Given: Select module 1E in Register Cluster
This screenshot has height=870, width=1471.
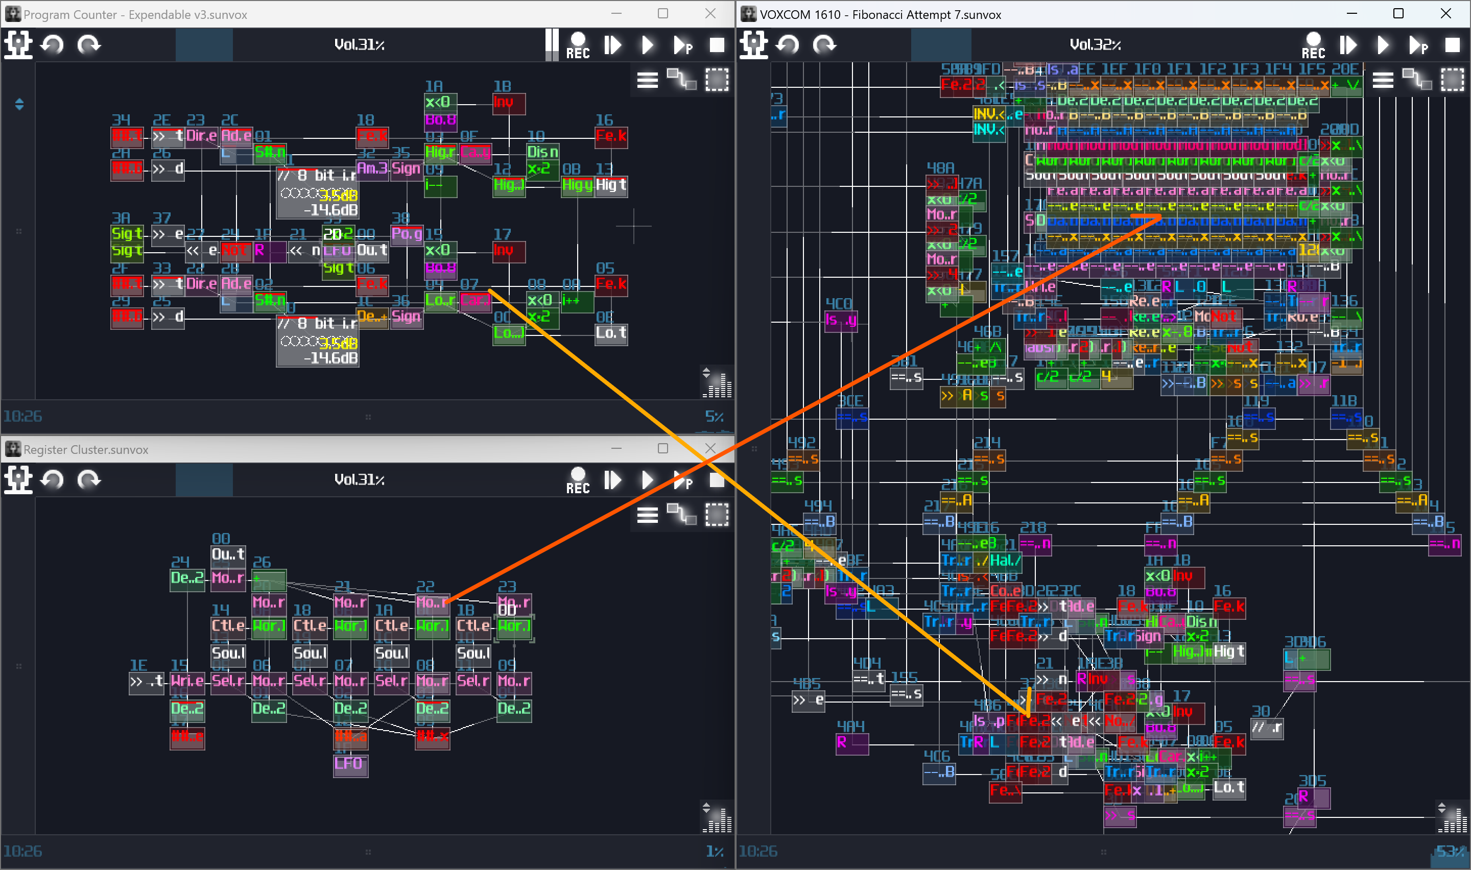Looking at the screenshot, I should point(147,683).
